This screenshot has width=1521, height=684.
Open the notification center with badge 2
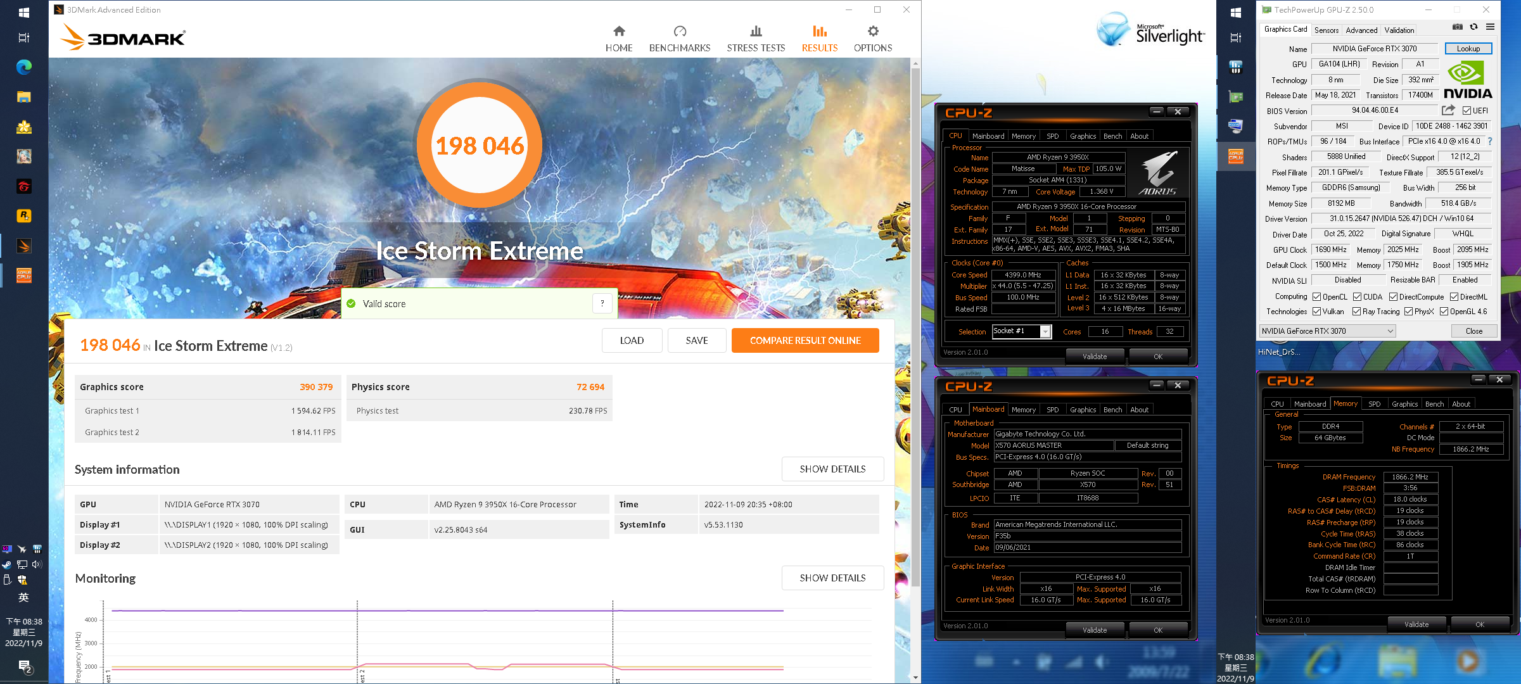click(24, 666)
